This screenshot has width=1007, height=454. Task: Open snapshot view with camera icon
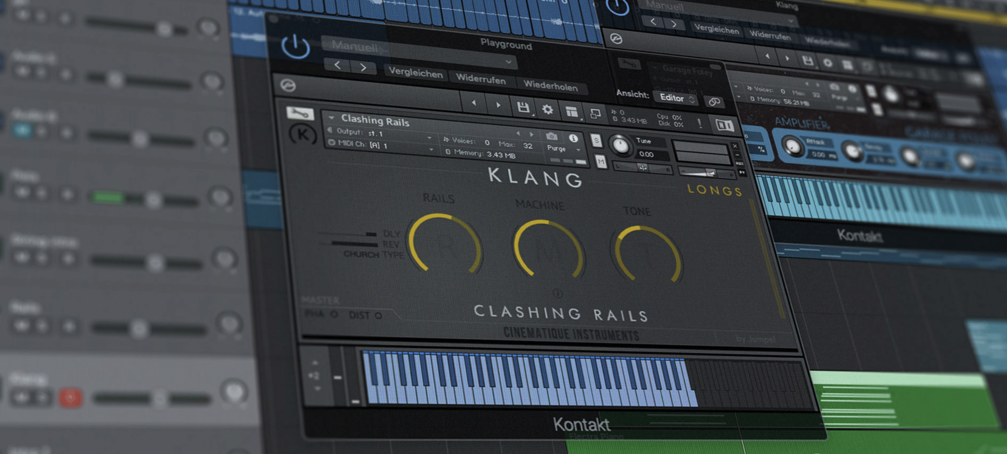552,136
